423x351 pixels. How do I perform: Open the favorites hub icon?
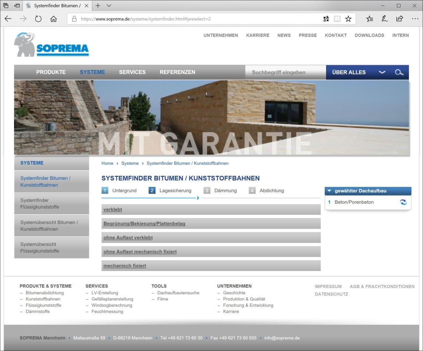point(370,19)
